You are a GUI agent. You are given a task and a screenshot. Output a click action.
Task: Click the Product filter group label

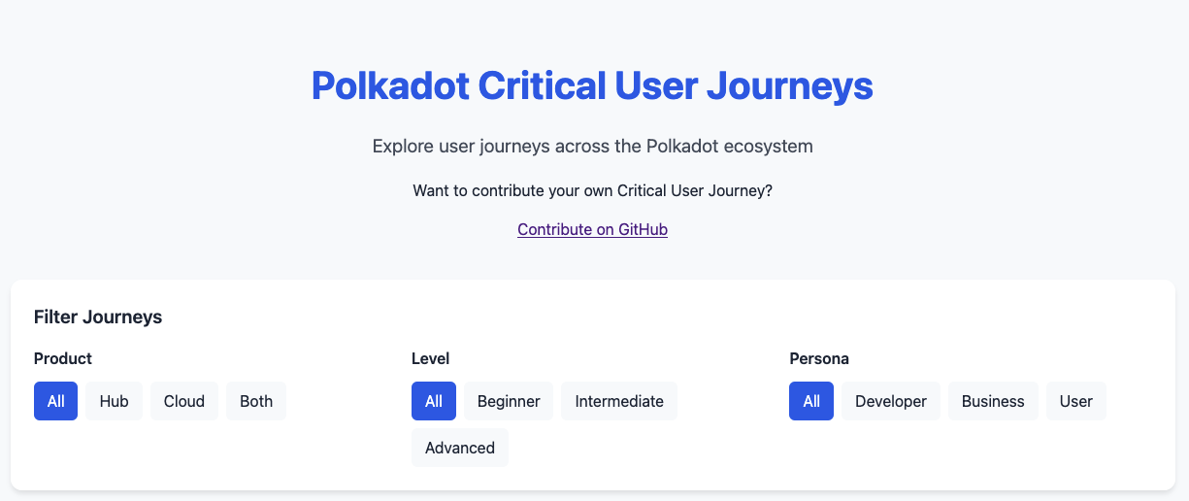(63, 358)
